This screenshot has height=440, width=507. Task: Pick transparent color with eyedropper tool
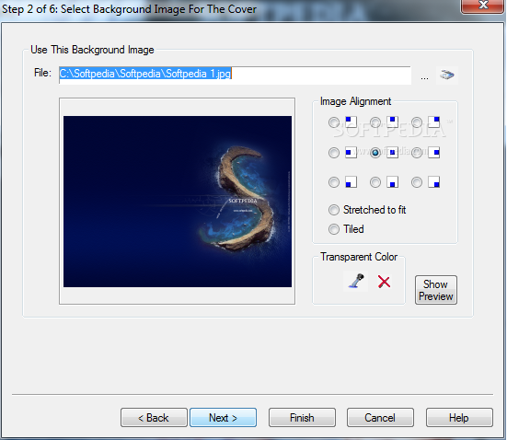tap(356, 281)
